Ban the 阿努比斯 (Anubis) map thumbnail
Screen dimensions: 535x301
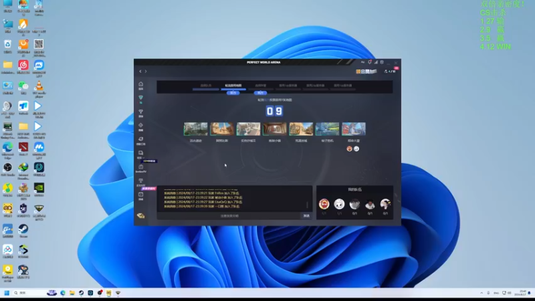(222, 129)
